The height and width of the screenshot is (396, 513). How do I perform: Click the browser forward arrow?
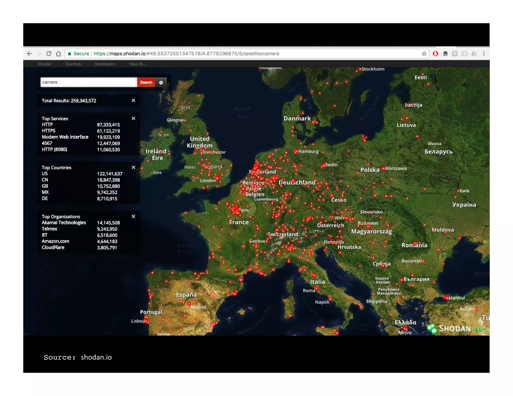pos(39,54)
